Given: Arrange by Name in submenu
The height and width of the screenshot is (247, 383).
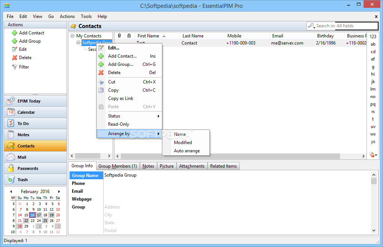Looking at the screenshot, I should pos(180,134).
